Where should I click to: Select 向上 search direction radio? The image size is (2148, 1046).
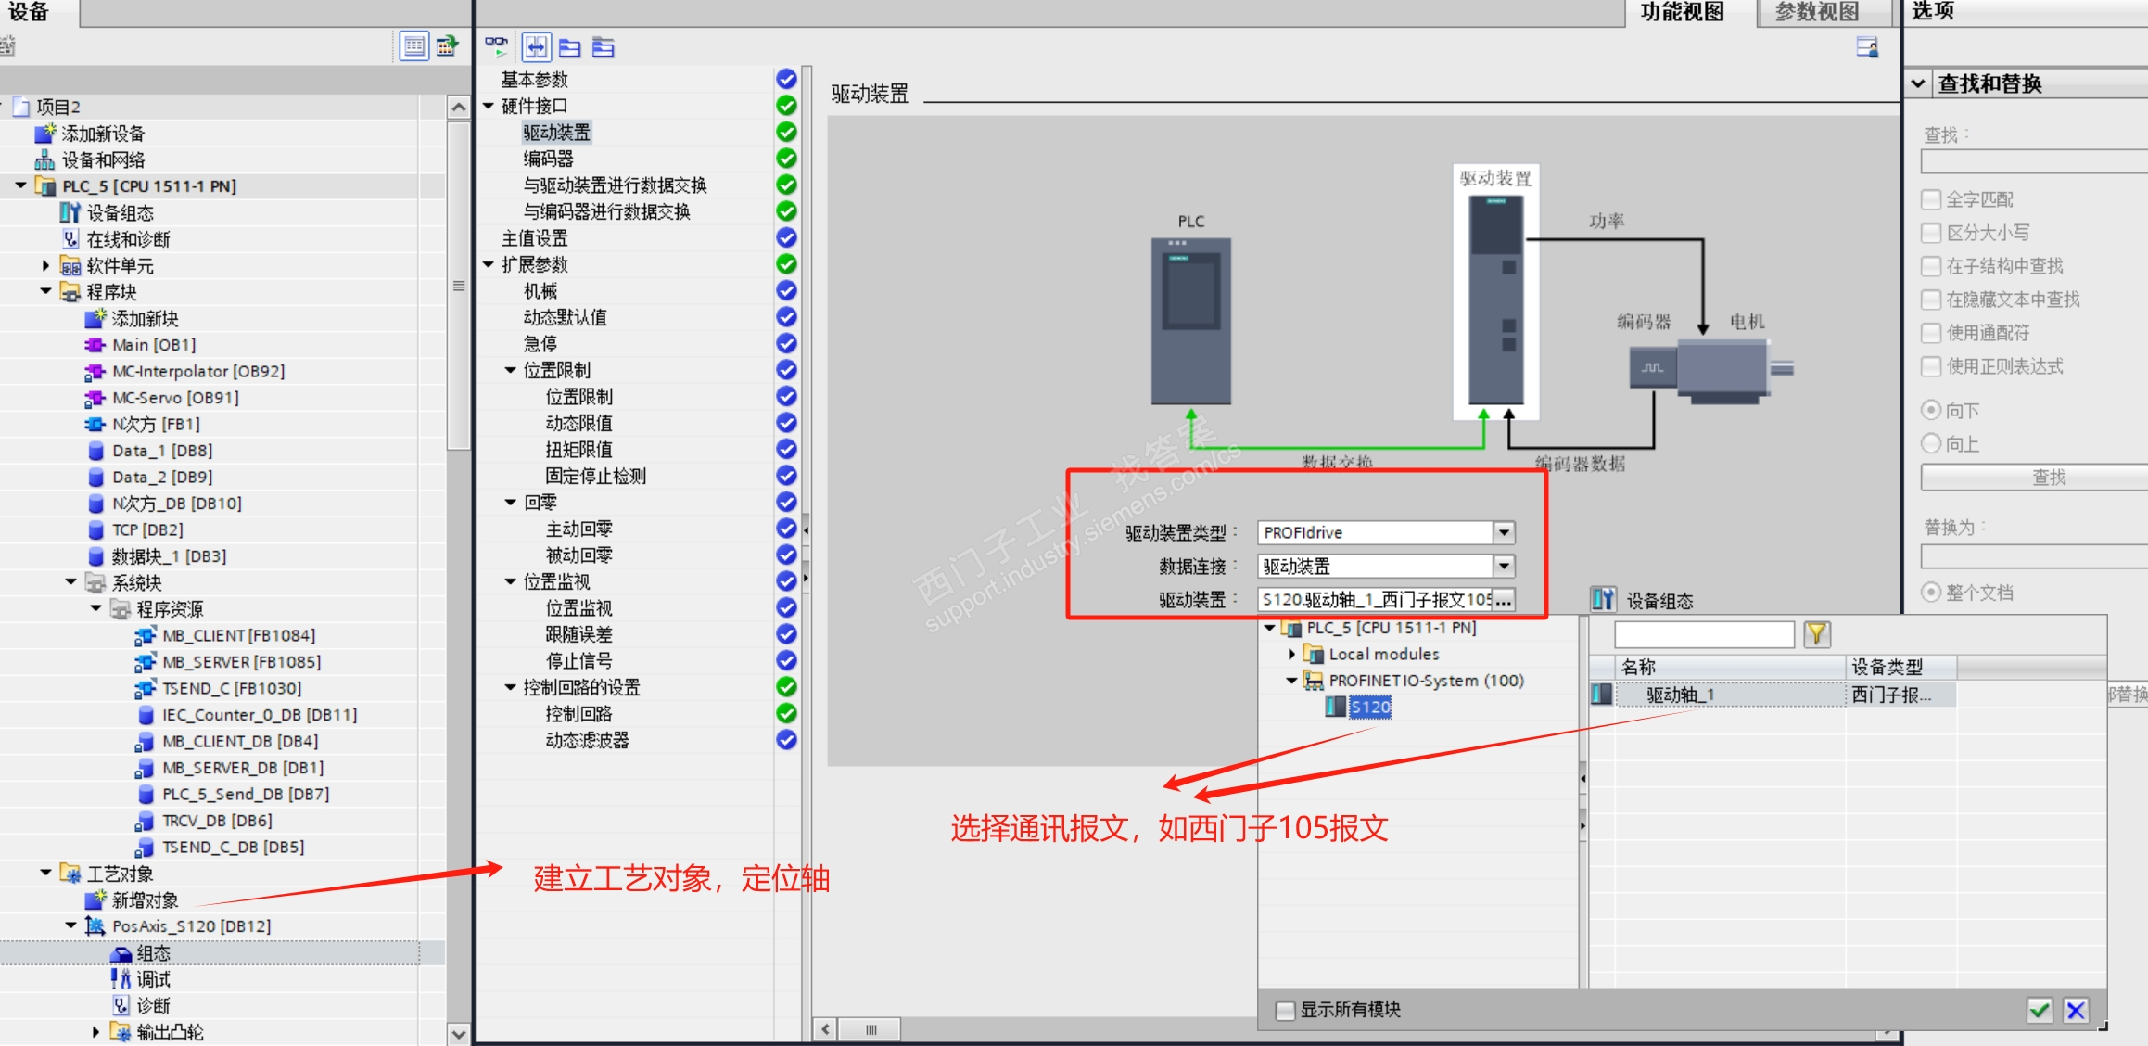(1931, 443)
